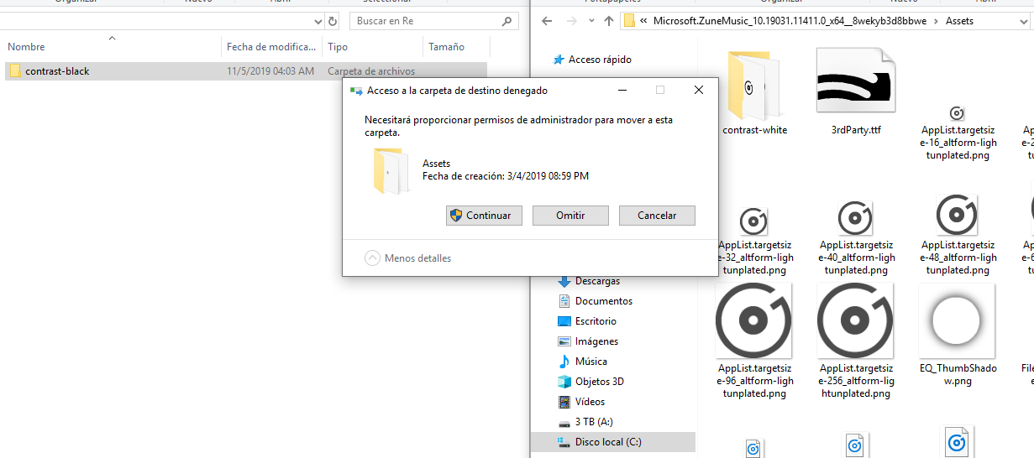Click the Continuar button in the dialog
Screen dimensions: 1034x458
point(484,216)
